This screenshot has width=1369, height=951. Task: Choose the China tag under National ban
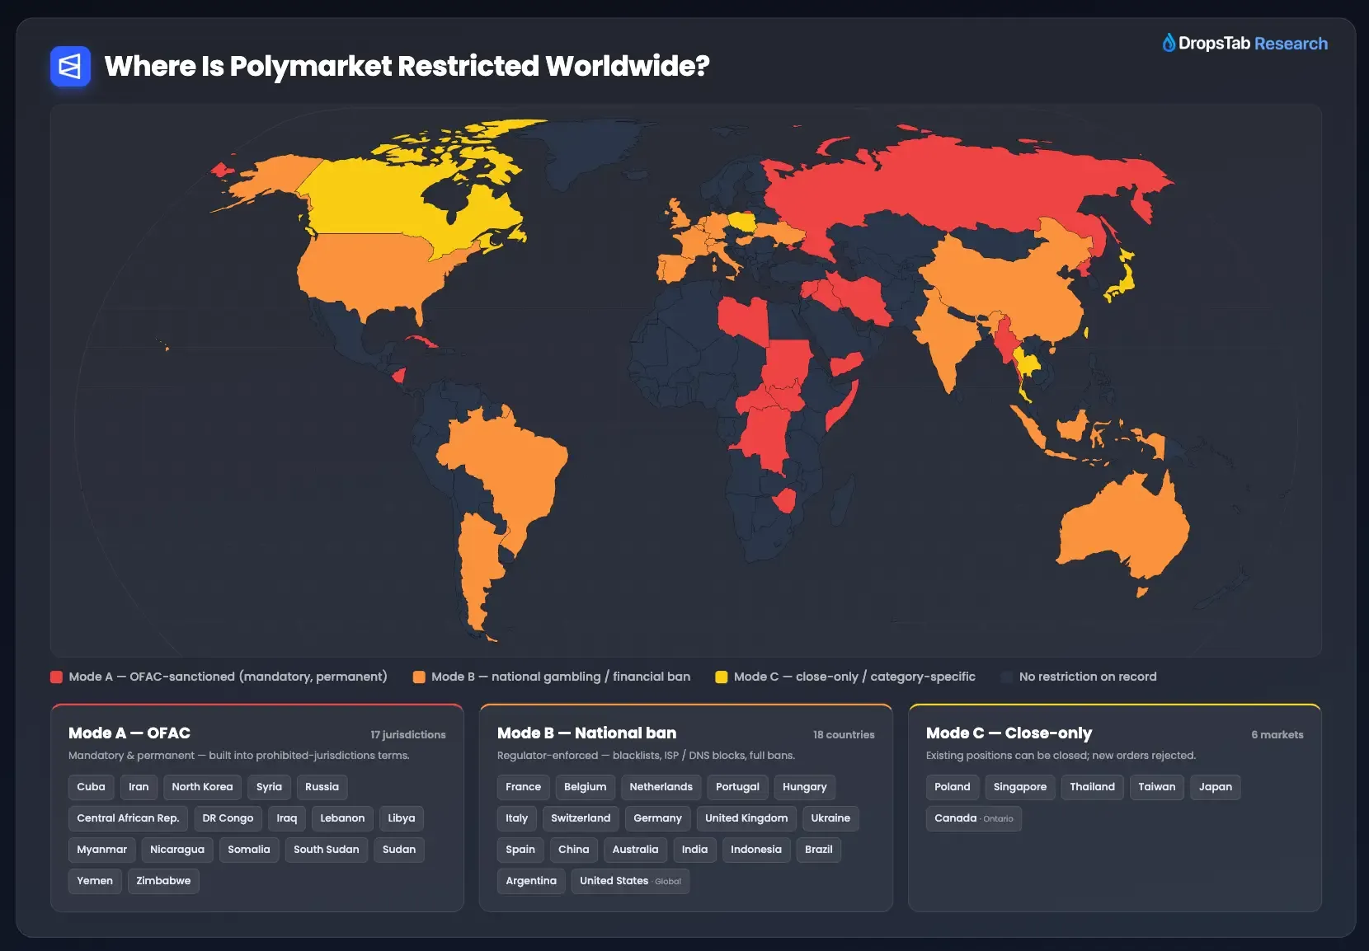point(573,850)
